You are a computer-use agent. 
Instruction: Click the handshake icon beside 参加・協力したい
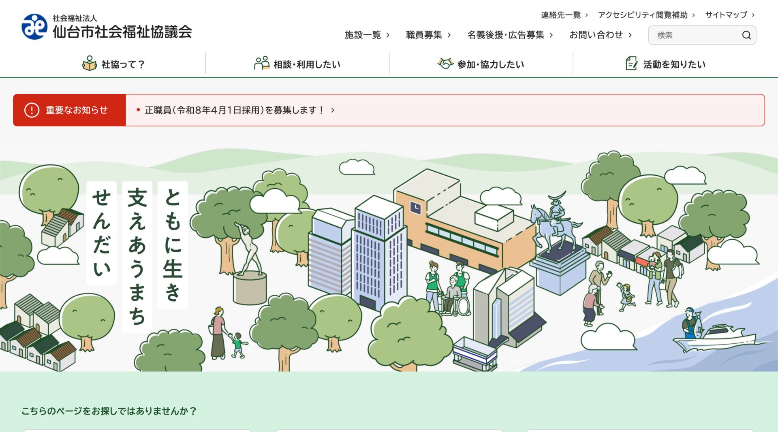[445, 64]
